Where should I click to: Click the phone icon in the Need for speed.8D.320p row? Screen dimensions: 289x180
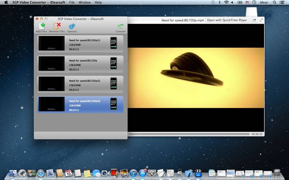tap(113, 63)
